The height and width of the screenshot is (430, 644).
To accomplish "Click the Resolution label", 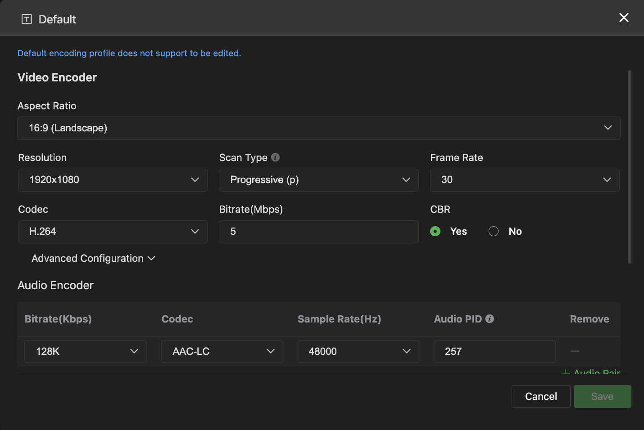I will [x=42, y=157].
